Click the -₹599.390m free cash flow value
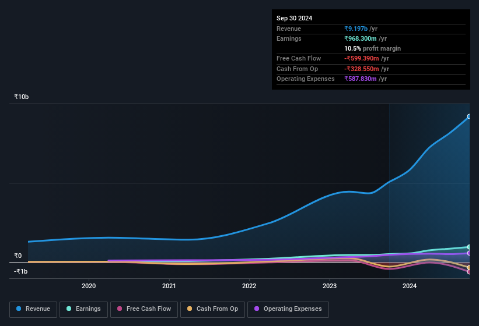This screenshot has width=479, height=326. point(361,58)
